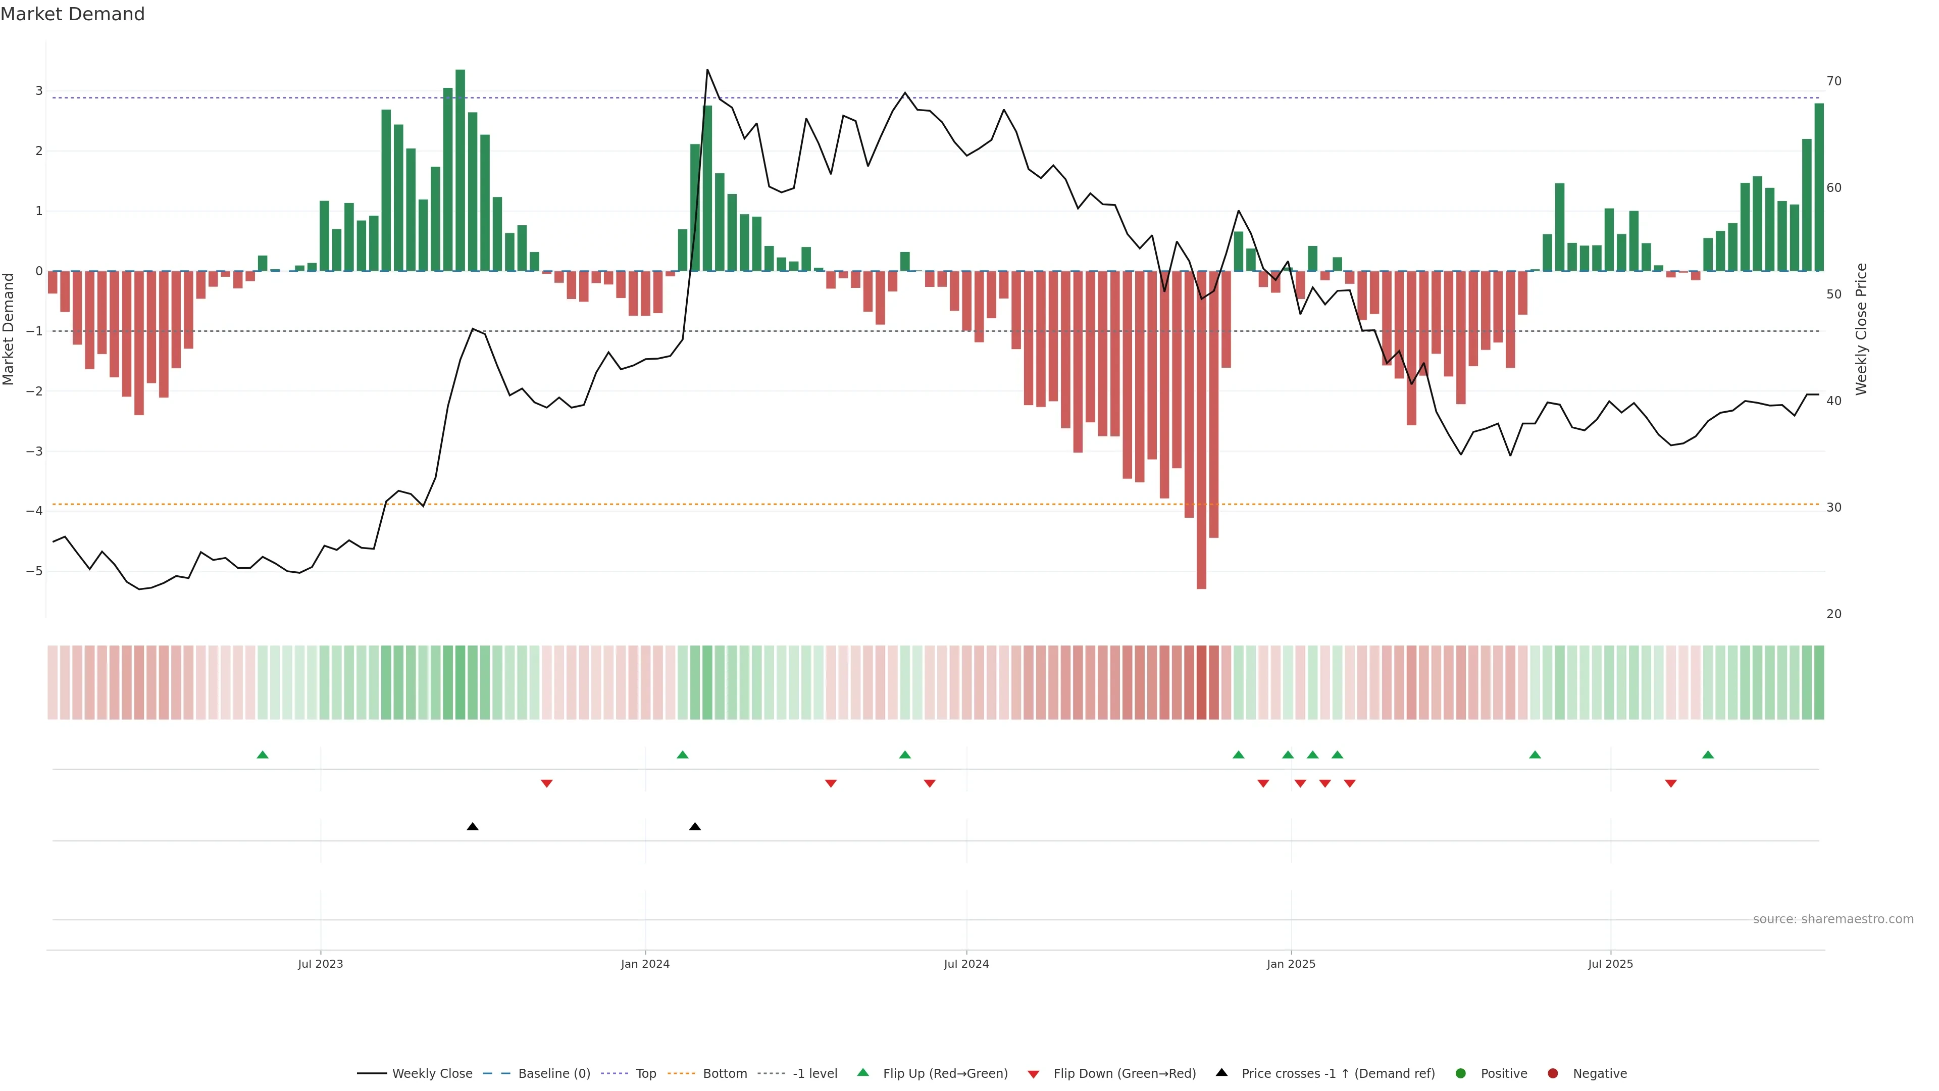1939x1091 pixels.
Task: Click the last red Flip Down marker after Jul 2025
Action: coord(1671,784)
